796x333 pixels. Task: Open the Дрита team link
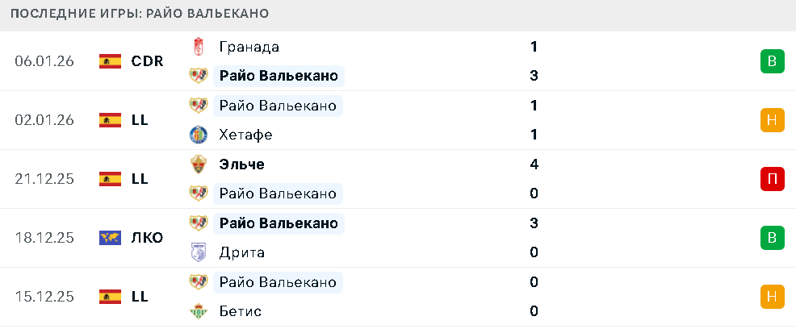(x=241, y=252)
